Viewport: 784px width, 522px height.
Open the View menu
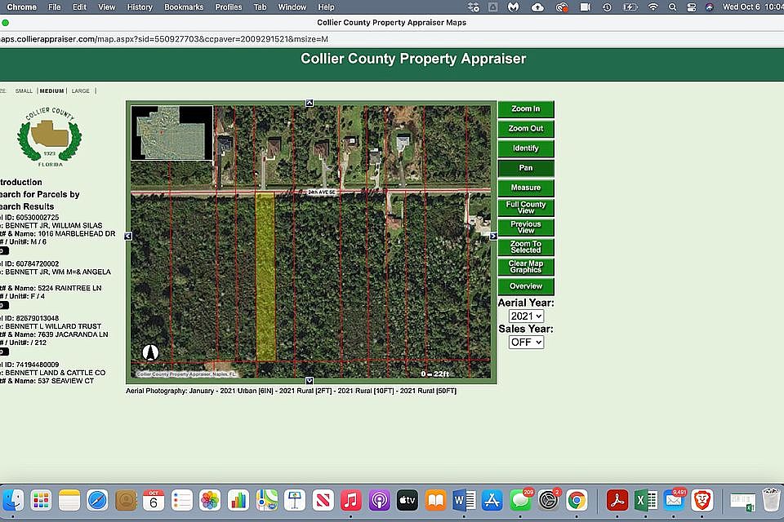tap(106, 7)
